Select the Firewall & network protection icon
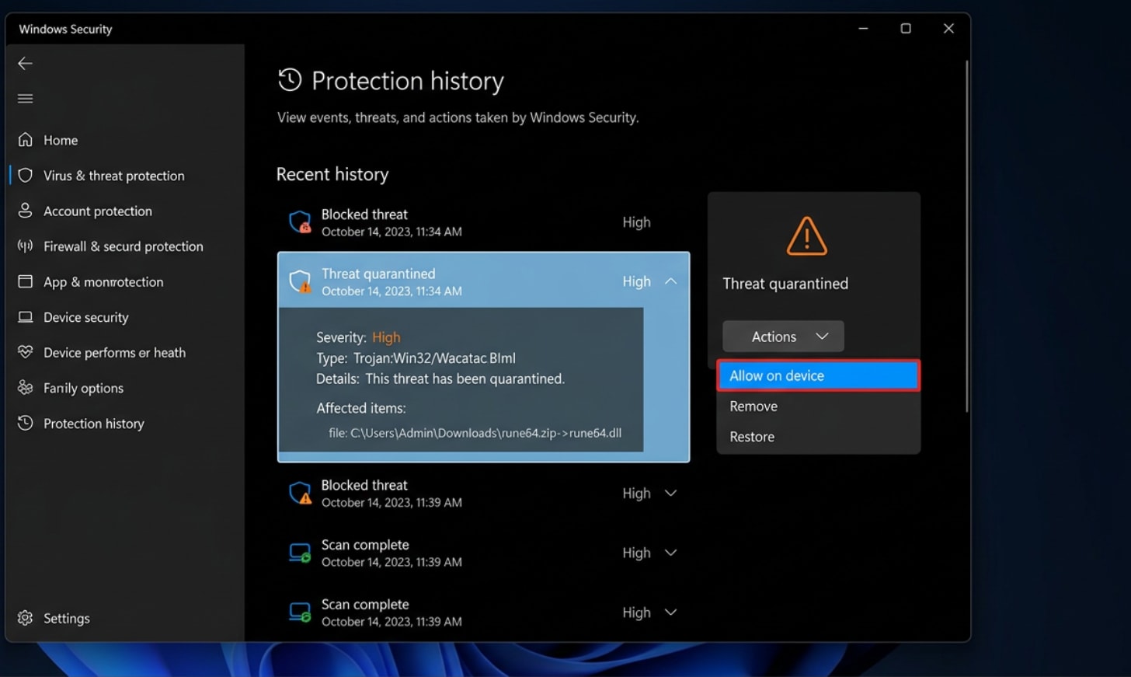1131x677 pixels. pyautogui.click(x=26, y=246)
